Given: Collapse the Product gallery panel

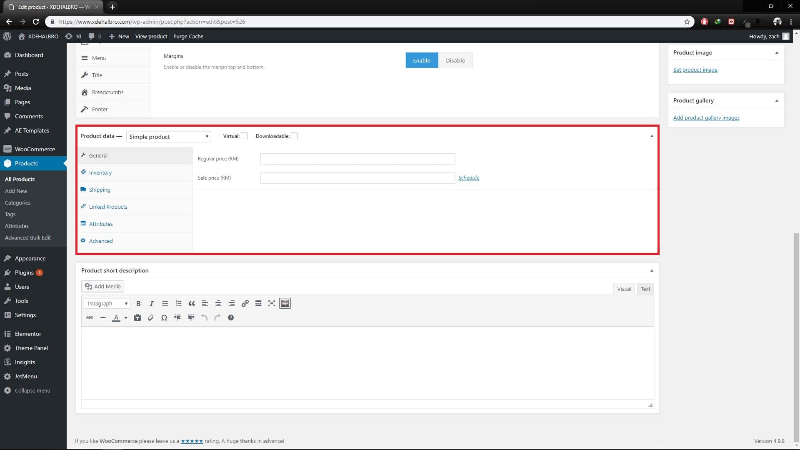Looking at the screenshot, I should point(777,100).
